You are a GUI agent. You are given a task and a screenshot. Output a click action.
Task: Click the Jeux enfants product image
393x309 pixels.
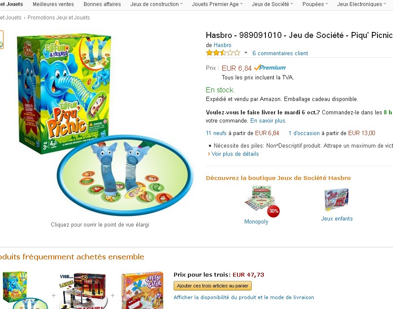(337, 200)
